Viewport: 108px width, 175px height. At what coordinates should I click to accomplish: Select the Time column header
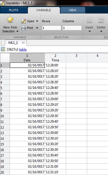(x=55, y=58)
